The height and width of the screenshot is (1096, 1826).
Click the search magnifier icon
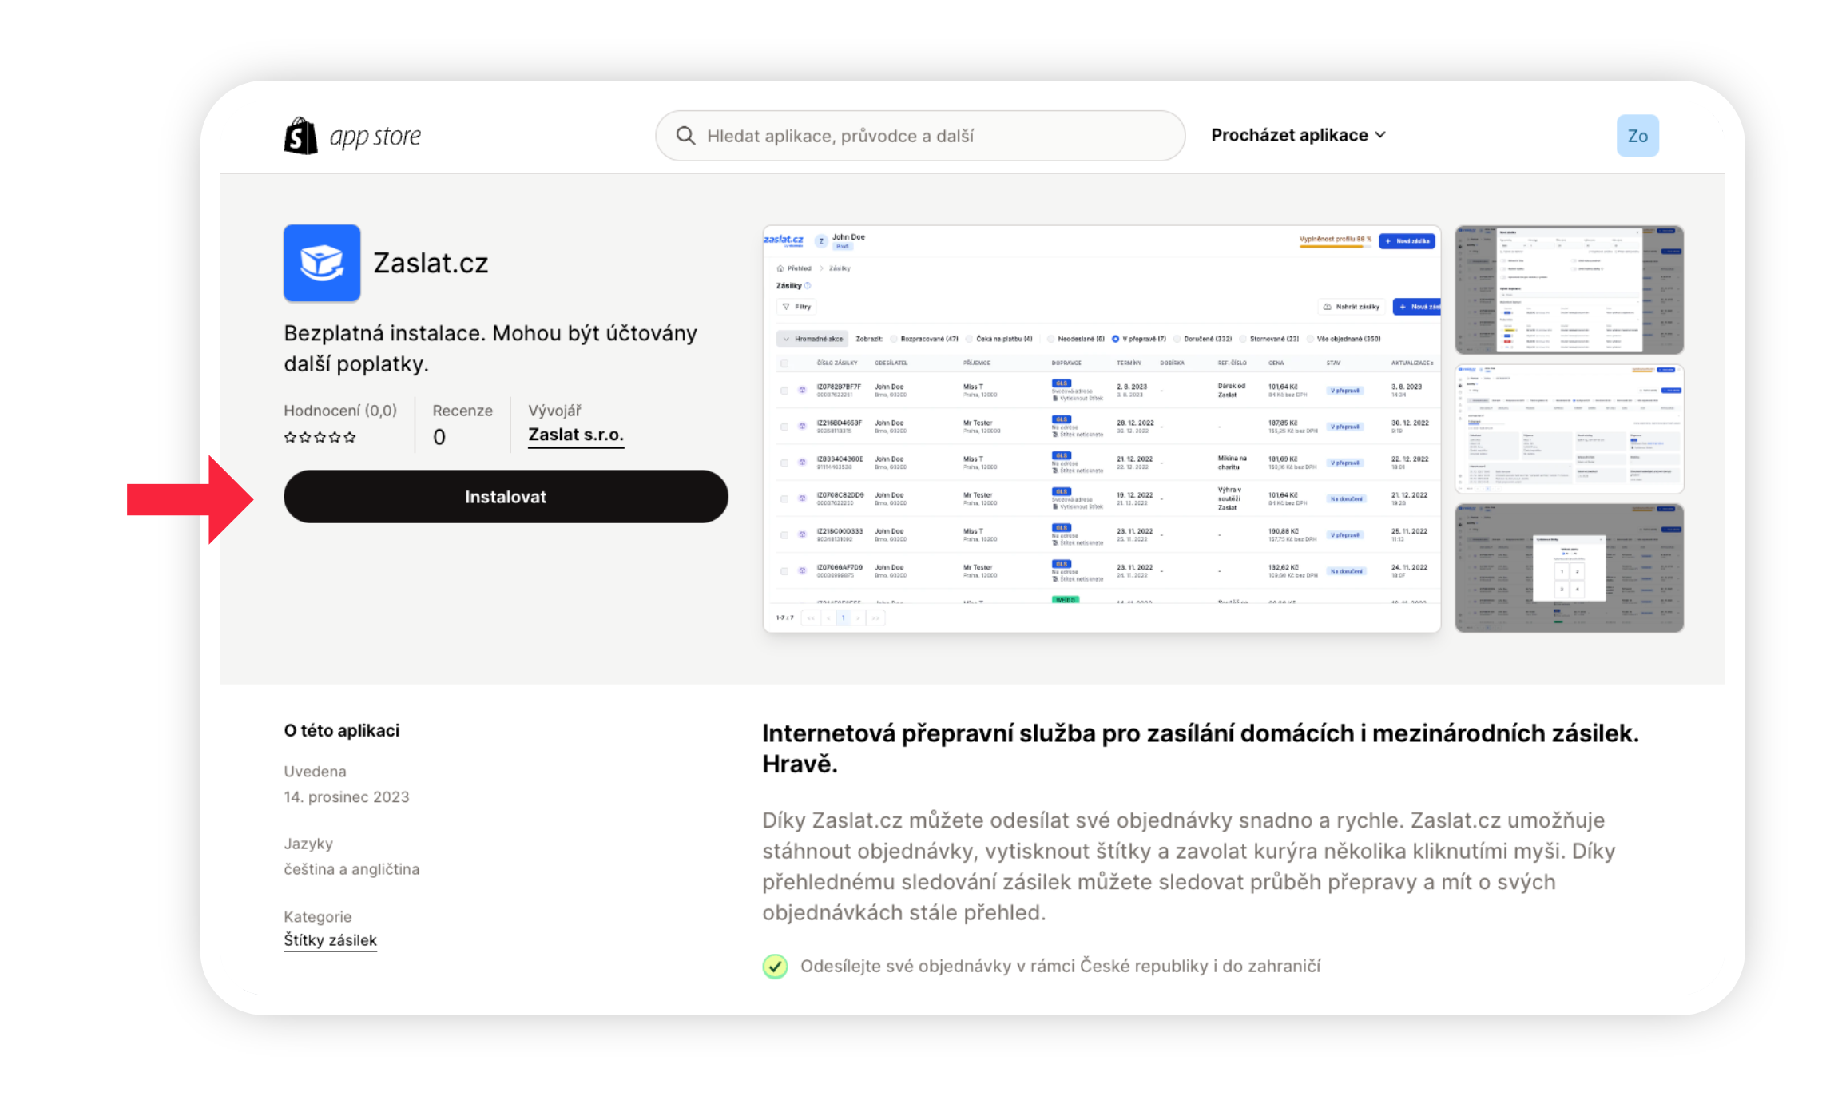[685, 136]
